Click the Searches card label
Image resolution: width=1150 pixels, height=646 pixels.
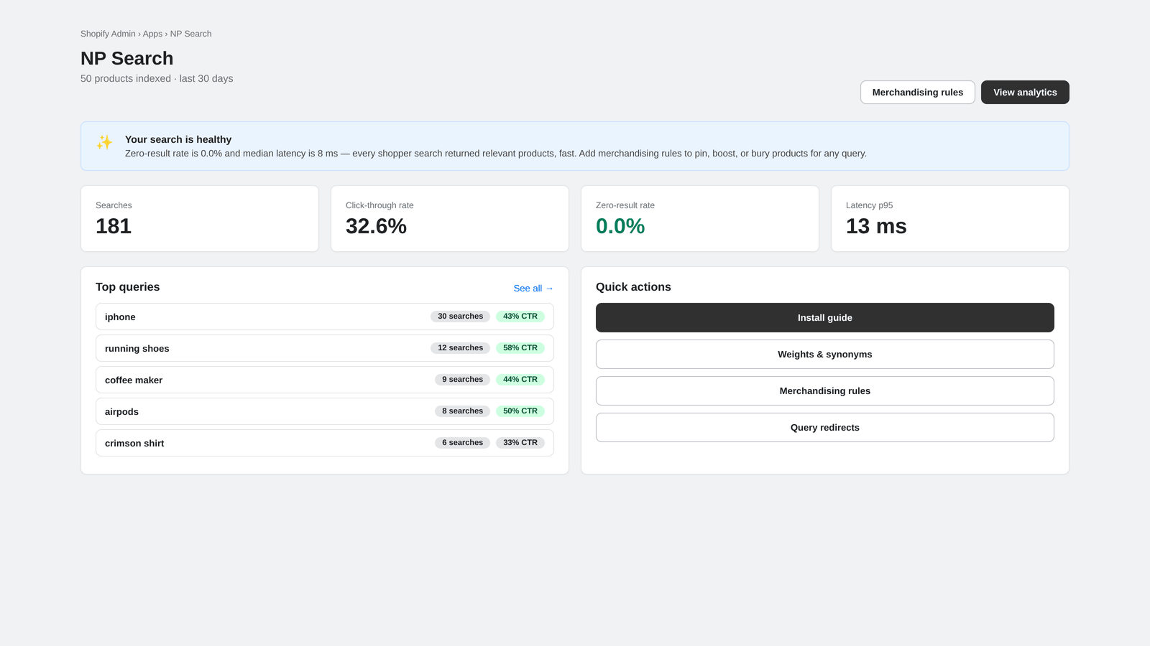(114, 205)
